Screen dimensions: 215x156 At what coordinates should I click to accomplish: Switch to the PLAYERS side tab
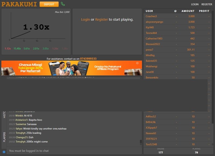click(x=4, y=137)
